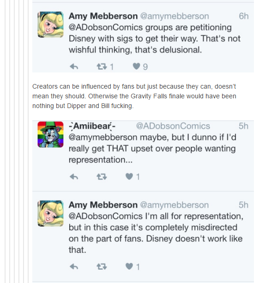Open Amiibear's rainbow bear avatar
The height and width of the screenshot is (283, 259).
tap(50, 134)
